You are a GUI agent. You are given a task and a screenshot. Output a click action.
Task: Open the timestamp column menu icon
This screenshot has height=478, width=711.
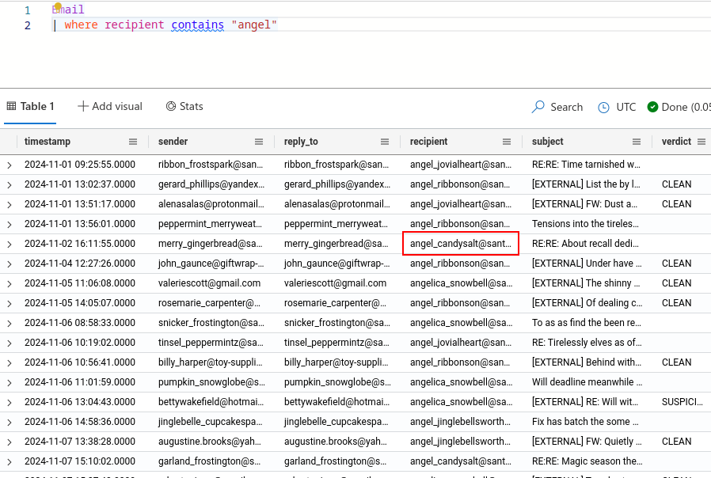click(x=133, y=142)
